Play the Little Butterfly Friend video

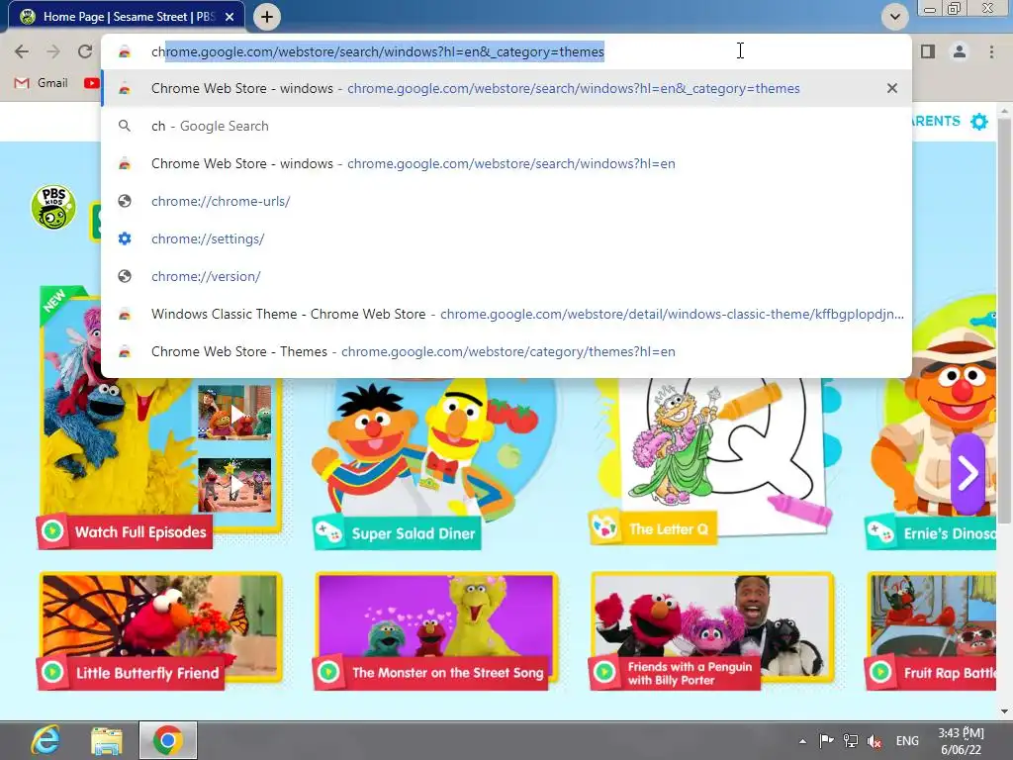click(159, 631)
